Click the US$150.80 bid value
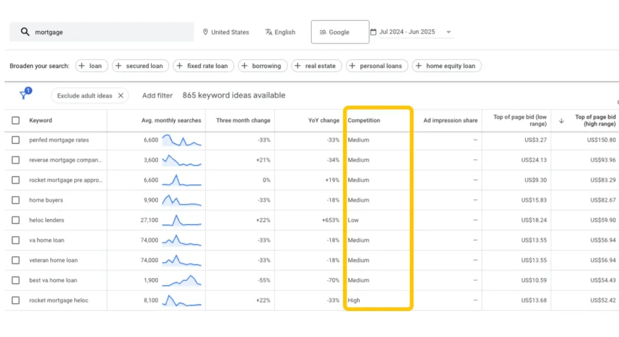619x337 pixels. (x=601, y=140)
